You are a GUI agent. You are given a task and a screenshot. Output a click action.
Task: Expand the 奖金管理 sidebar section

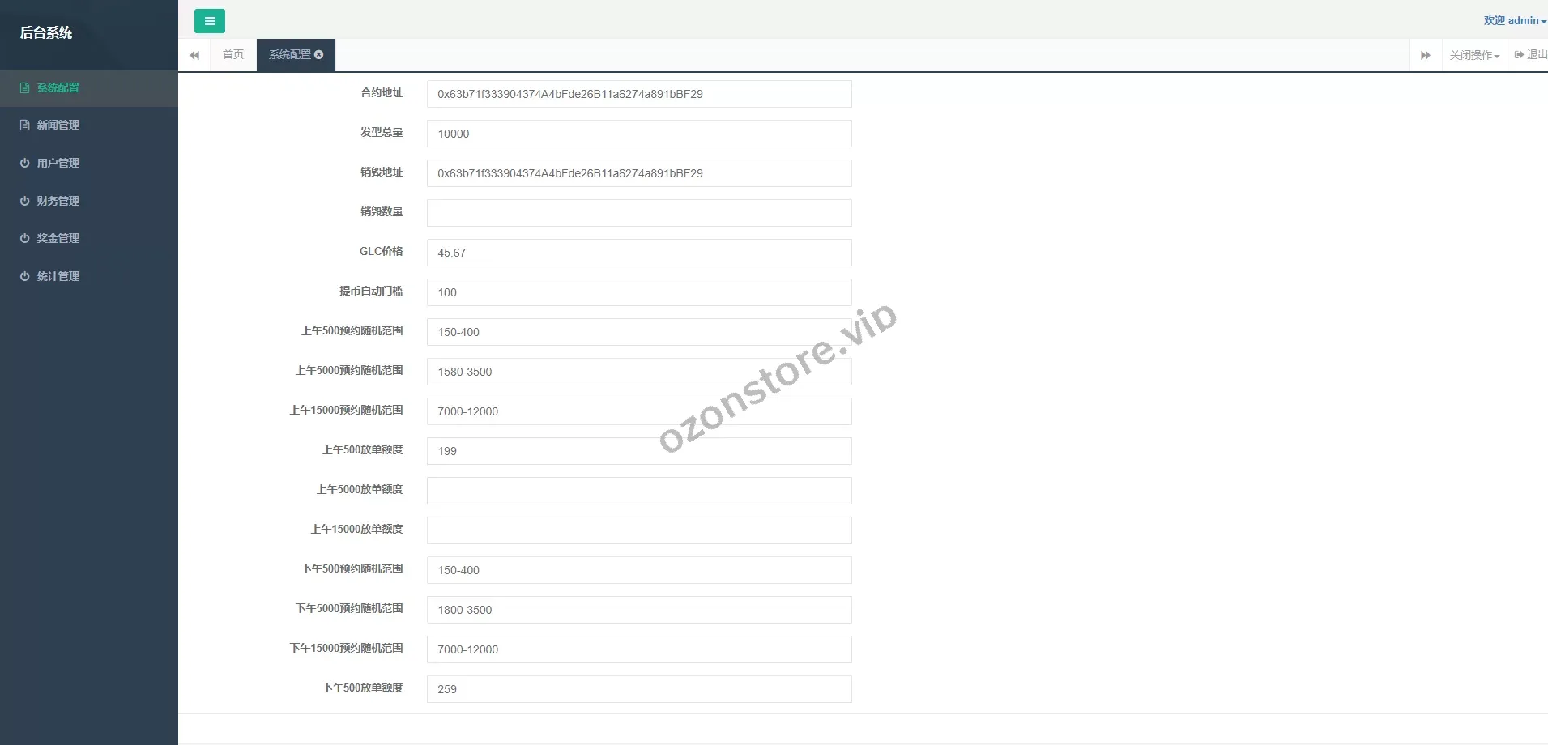tap(58, 238)
